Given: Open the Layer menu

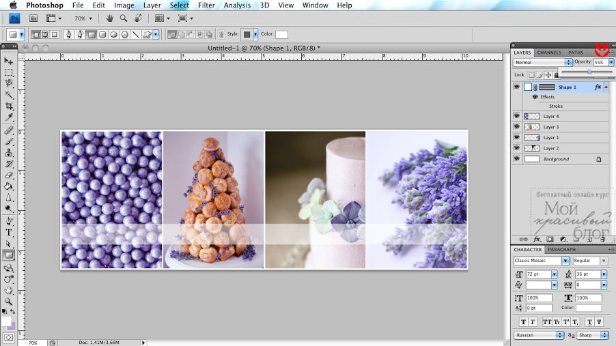Looking at the screenshot, I should pos(152,5).
